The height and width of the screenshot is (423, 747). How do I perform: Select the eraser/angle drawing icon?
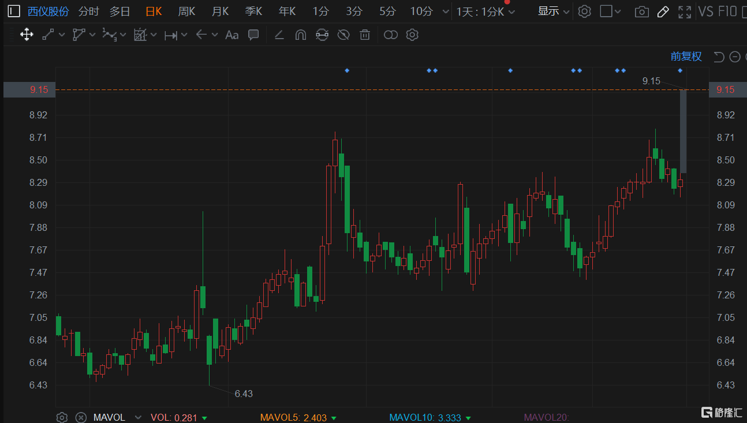click(x=279, y=35)
